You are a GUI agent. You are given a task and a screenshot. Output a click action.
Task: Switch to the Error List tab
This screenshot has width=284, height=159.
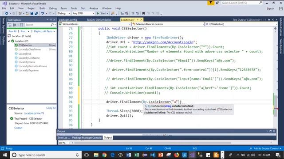point(63,137)
